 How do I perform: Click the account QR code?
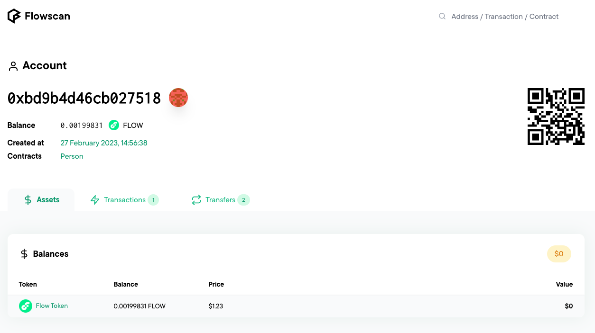click(556, 117)
